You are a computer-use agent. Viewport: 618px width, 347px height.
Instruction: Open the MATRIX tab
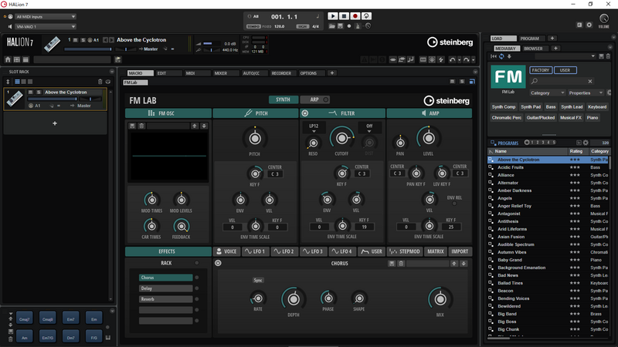tap(436, 251)
